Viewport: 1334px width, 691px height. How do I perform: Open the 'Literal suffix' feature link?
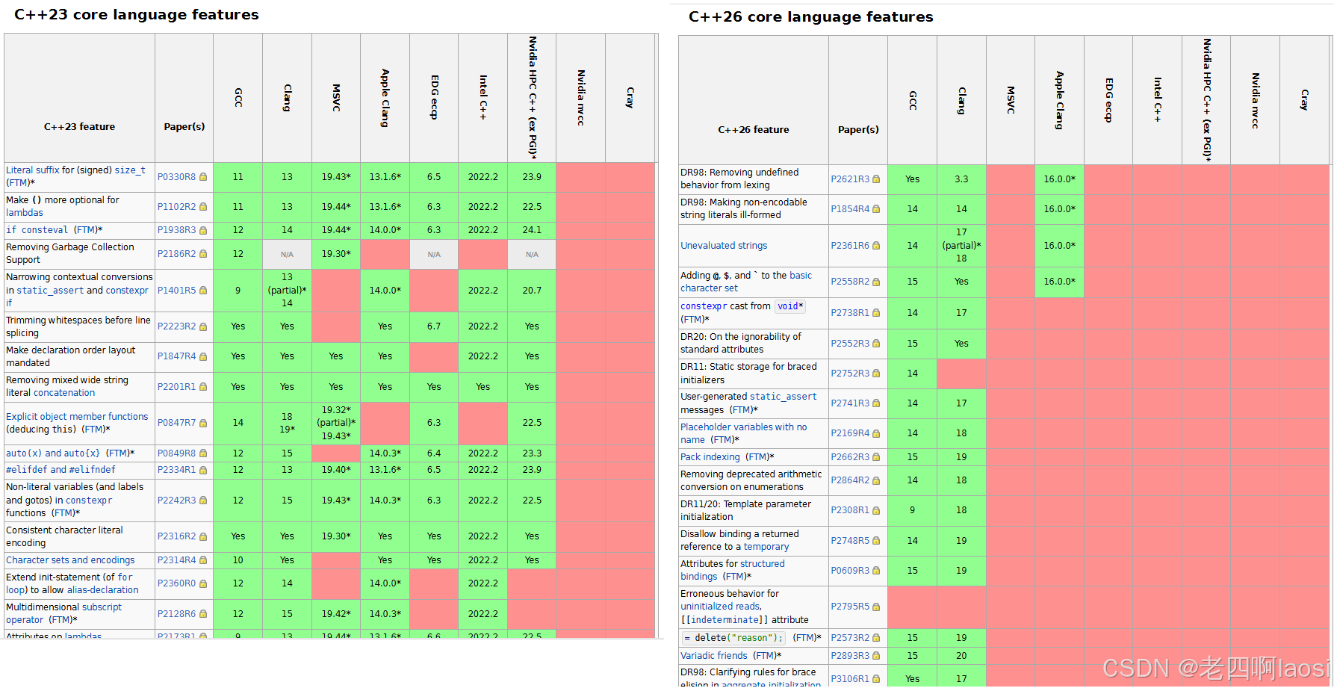(x=32, y=170)
